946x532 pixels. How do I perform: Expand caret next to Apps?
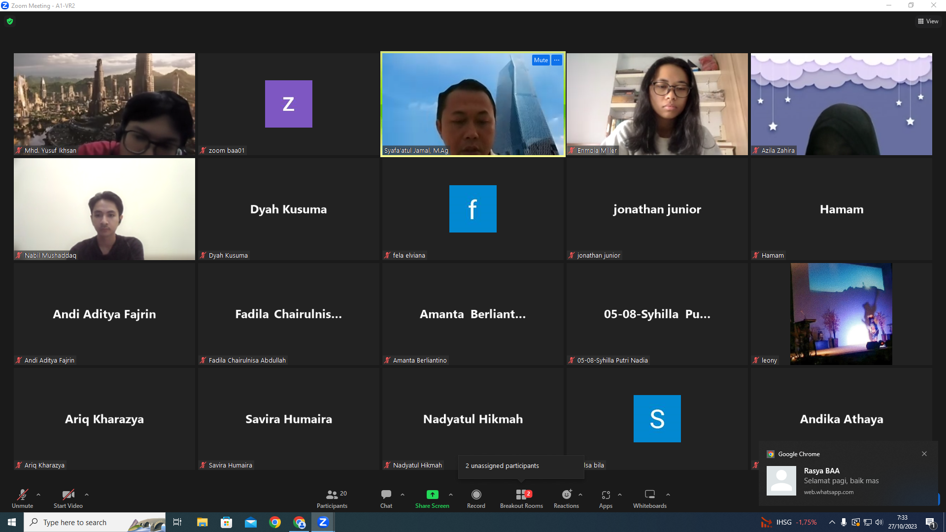pyautogui.click(x=620, y=495)
